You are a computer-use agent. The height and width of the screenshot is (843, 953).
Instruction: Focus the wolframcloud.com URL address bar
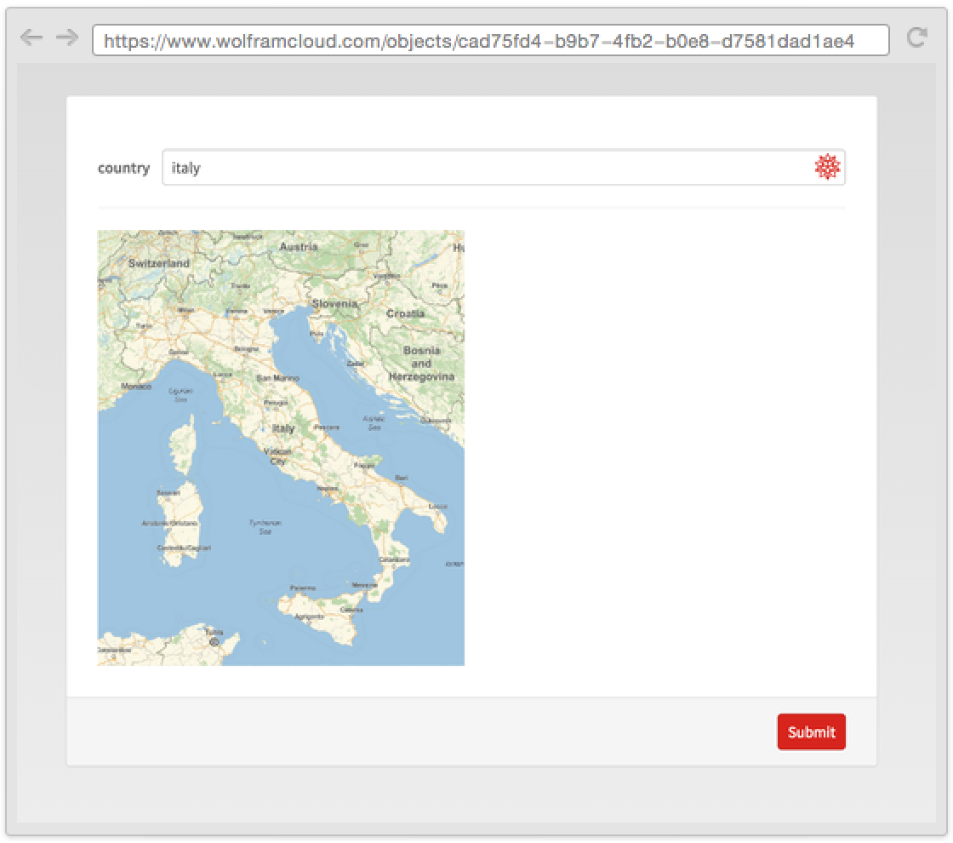pyautogui.click(x=490, y=40)
